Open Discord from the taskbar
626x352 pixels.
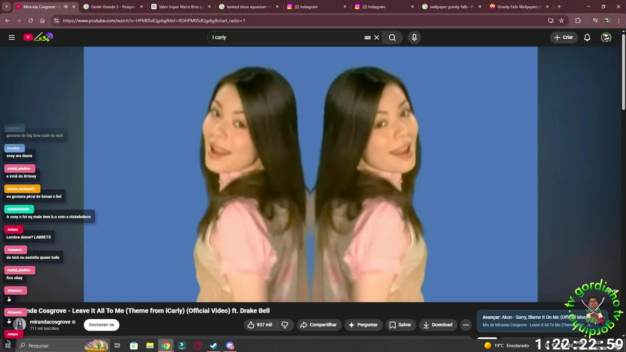230,346
